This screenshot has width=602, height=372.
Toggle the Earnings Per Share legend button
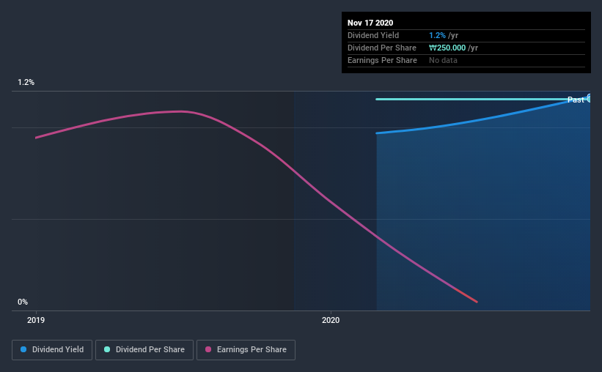click(x=246, y=350)
